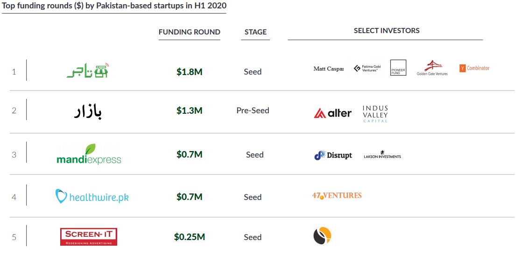The height and width of the screenshot is (255, 521).
Task: Click the 47 Ventures orange logo
Action: [x=337, y=196]
